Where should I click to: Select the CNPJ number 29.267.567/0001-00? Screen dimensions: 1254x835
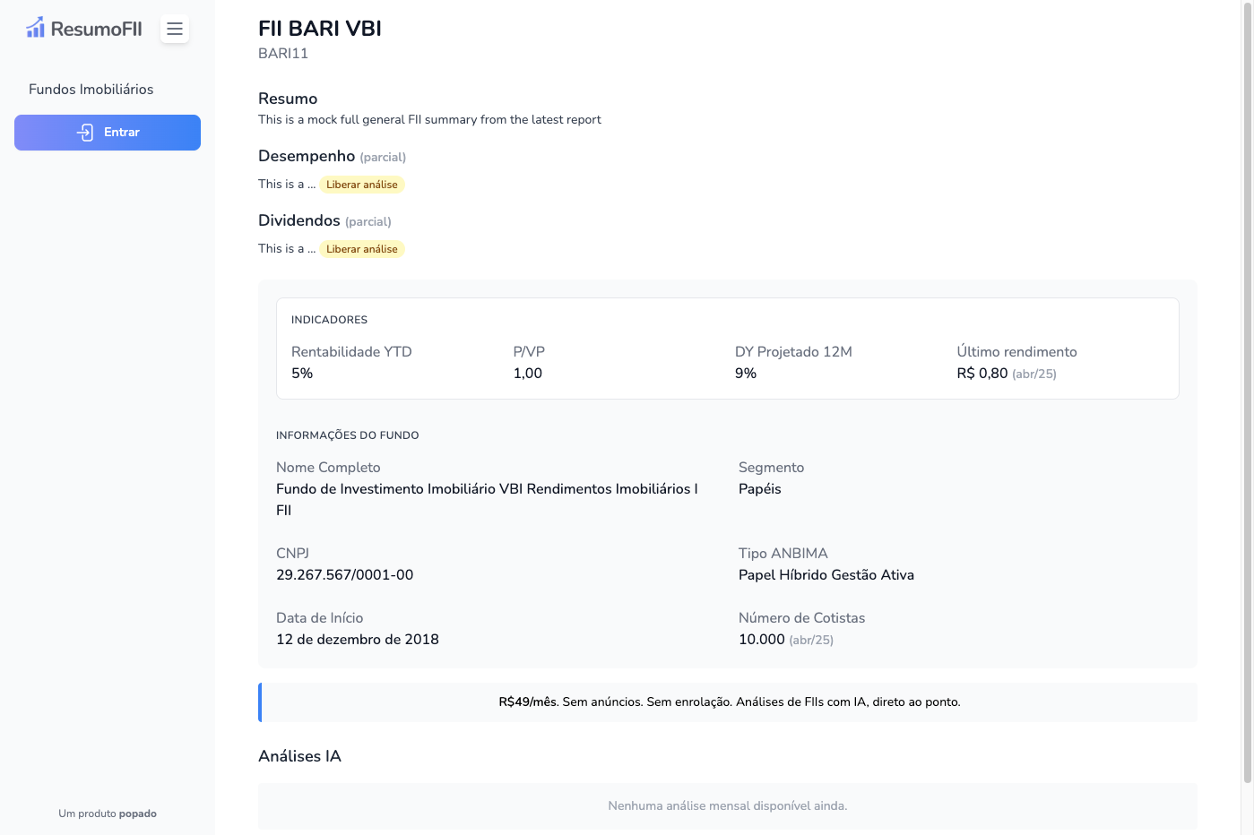click(x=344, y=575)
